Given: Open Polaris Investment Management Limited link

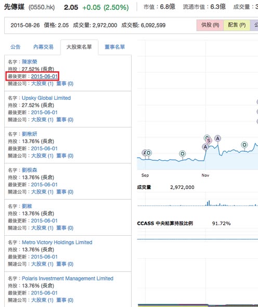Looking at the screenshot, I should pyautogui.click(x=68, y=278).
